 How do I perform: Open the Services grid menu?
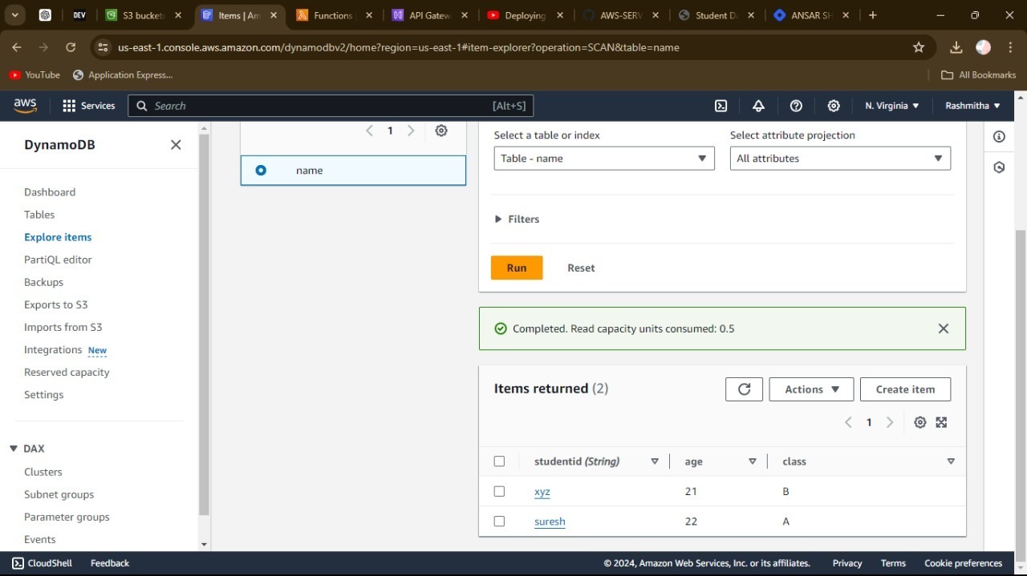coord(88,106)
